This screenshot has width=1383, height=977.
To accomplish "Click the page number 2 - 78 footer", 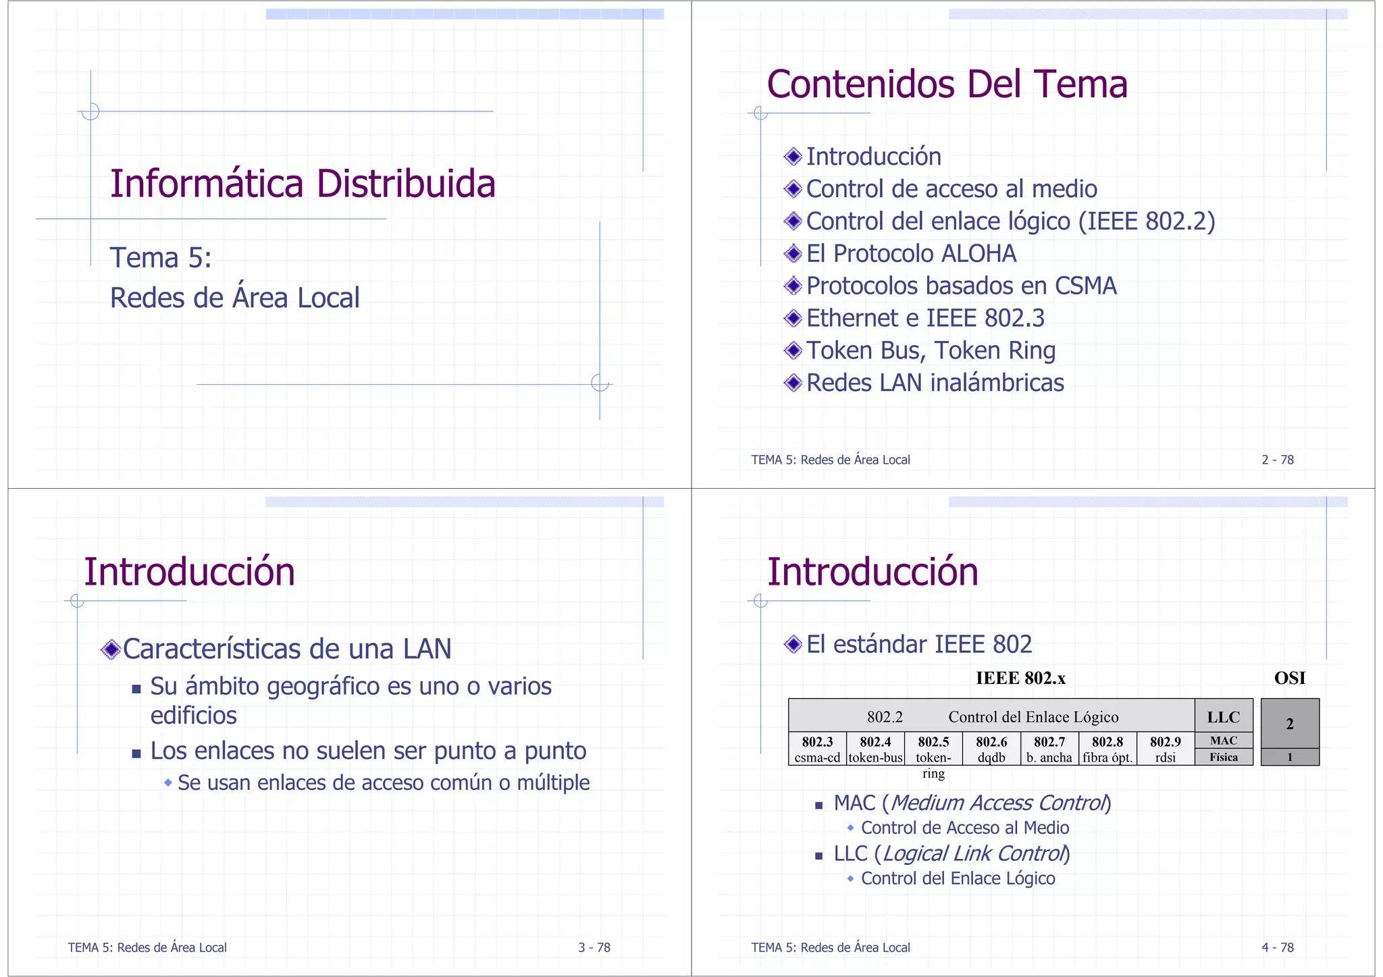I will point(1277,460).
